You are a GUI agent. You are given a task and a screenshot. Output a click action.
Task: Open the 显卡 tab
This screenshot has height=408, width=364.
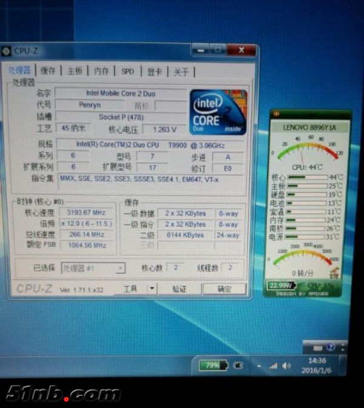pos(153,71)
